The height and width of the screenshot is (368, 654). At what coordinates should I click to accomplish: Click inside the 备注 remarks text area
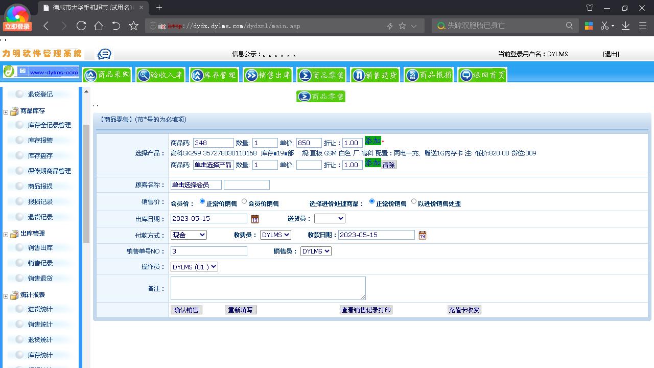[x=268, y=288]
